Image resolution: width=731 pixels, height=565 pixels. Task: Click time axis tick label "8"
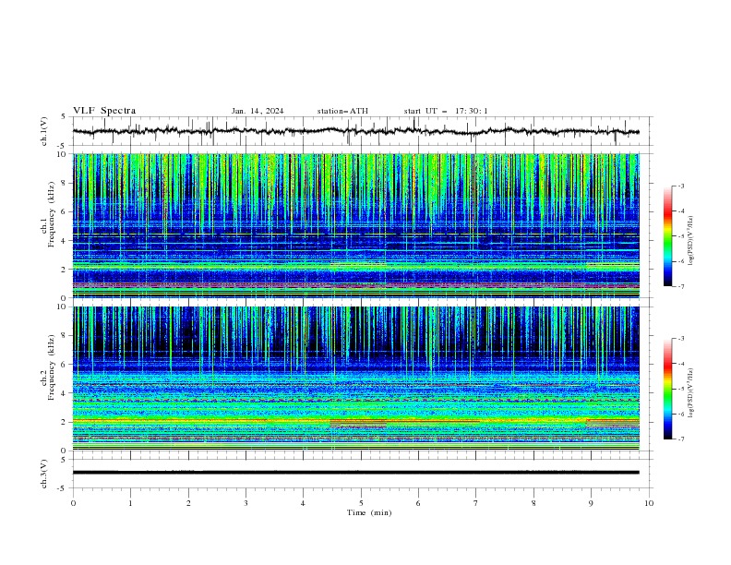coord(533,503)
